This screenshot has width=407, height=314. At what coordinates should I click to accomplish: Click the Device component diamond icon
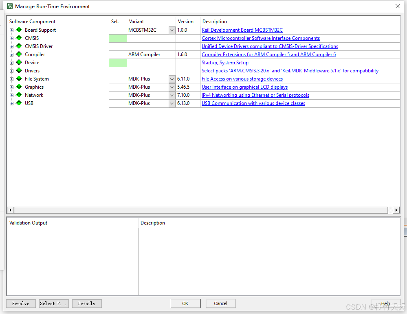click(x=19, y=63)
